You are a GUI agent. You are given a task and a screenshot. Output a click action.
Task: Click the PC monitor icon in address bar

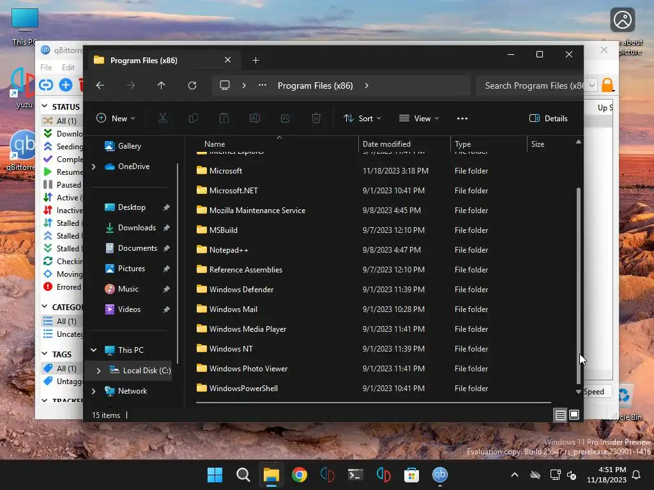pos(225,85)
